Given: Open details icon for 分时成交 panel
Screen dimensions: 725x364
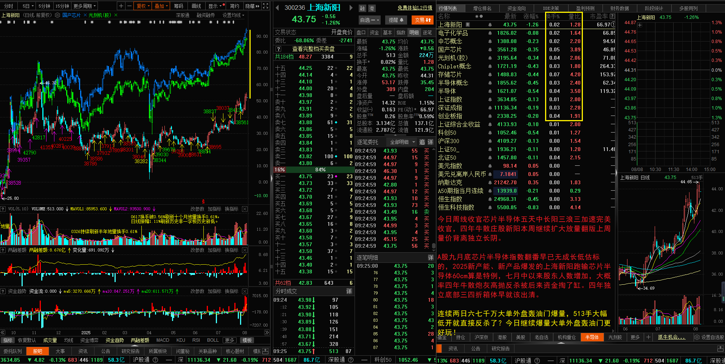Looking at the screenshot, I should 349,291.
